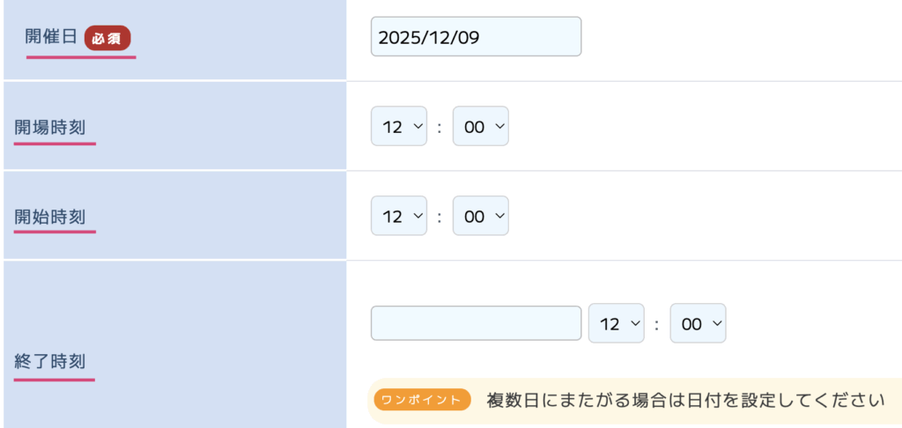Open the 開場時刻 hour dropdown

[398, 127]
